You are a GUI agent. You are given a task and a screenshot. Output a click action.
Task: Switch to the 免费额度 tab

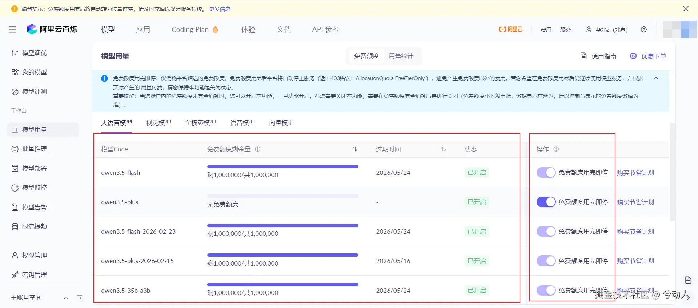(x=366, y=56)
